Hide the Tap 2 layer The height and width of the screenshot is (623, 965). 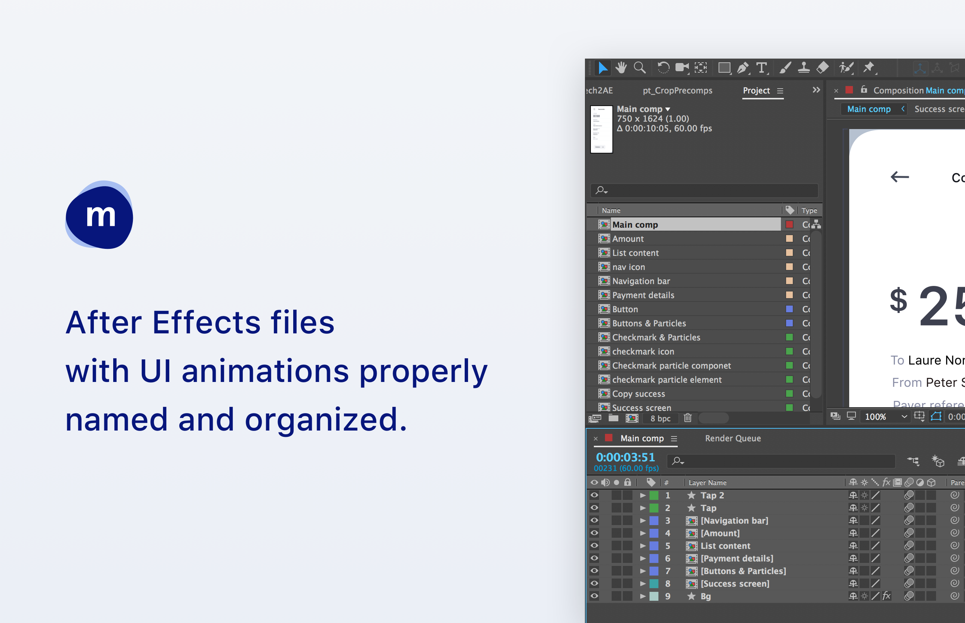(x=594, y=495)
